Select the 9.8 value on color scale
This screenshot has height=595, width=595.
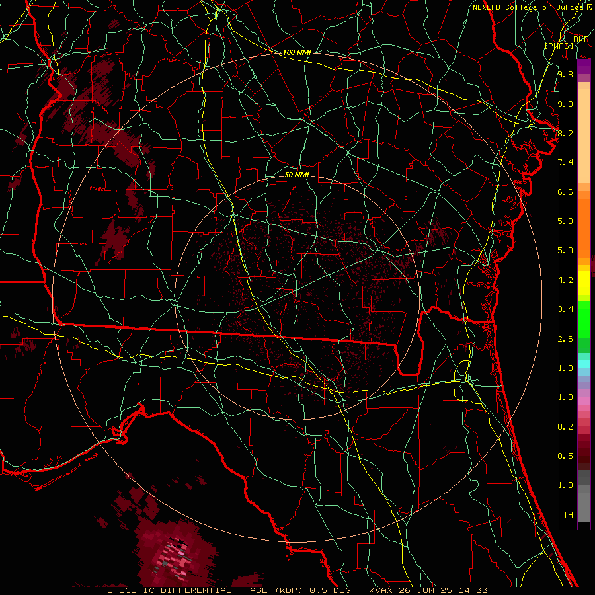click(565, 74)
